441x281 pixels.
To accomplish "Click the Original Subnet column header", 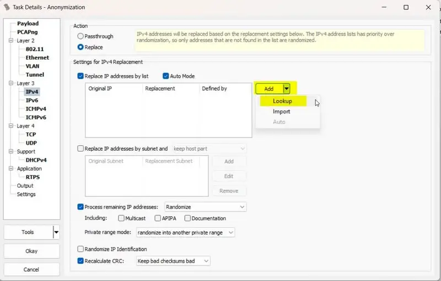I will (x=114, y=161).
